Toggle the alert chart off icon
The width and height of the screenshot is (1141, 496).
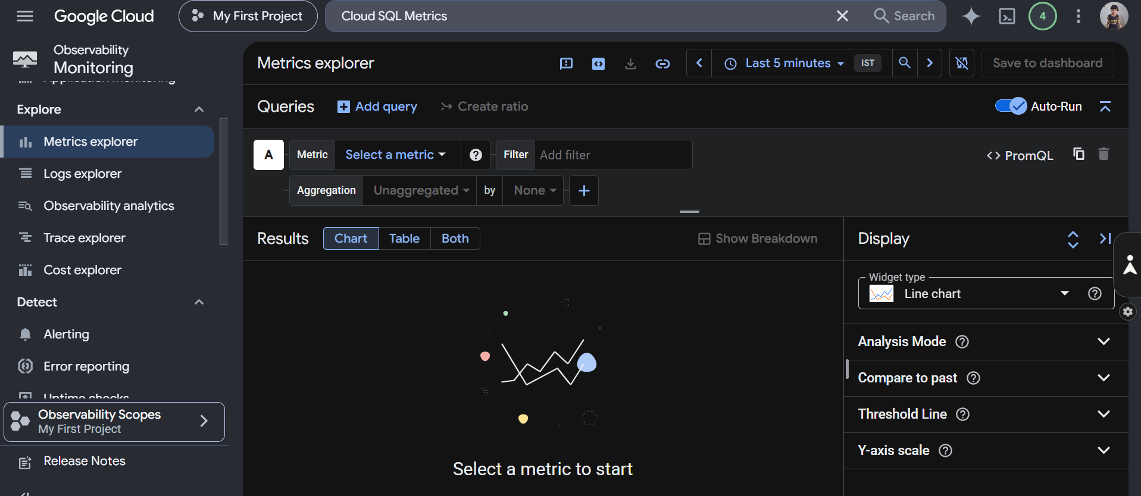pyautogui.click(x=962, y=63)
